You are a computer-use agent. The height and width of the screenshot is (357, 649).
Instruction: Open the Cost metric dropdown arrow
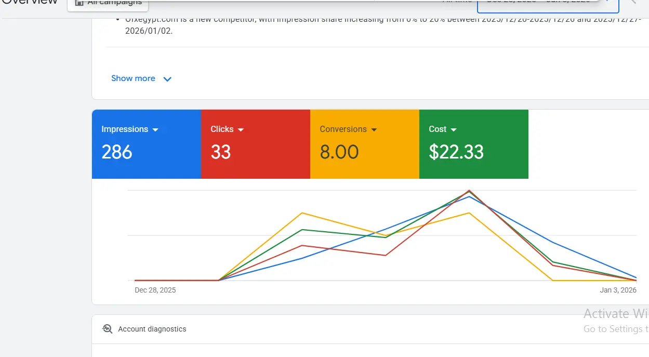[454, 130]
